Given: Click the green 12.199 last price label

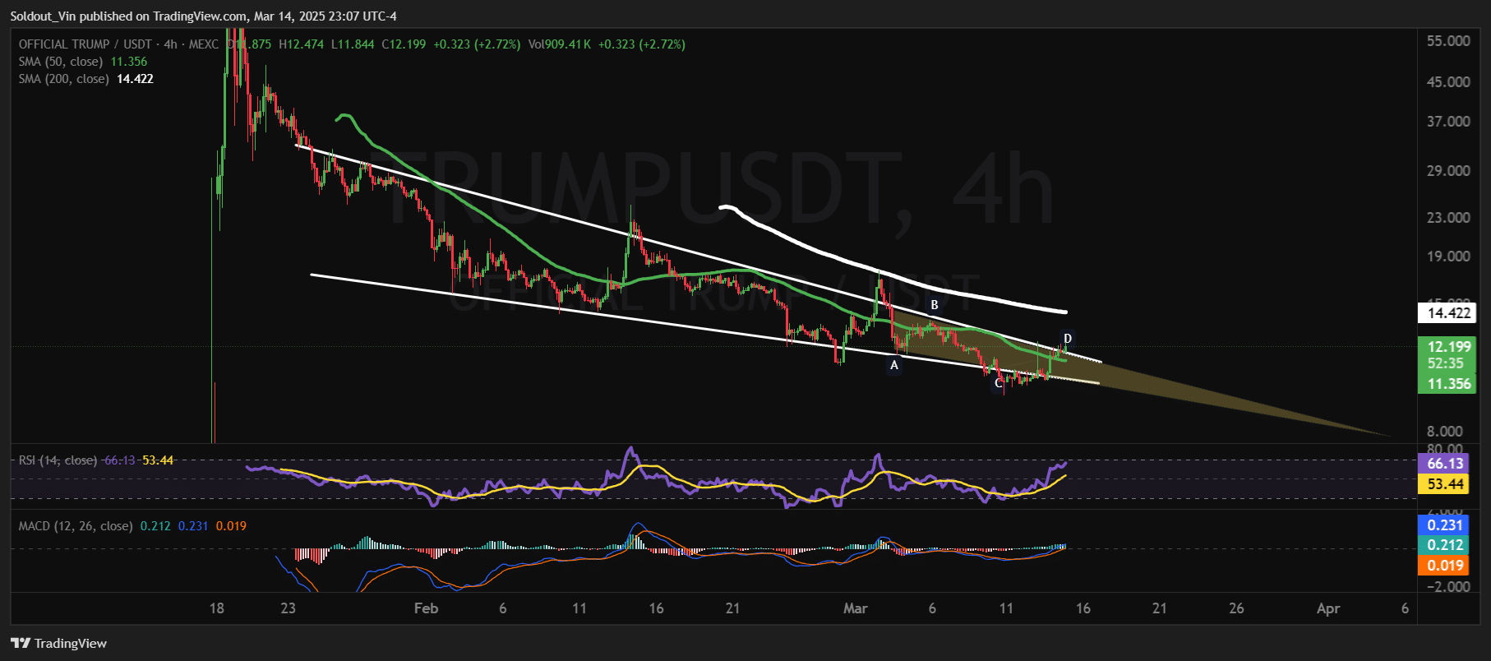Looking at the screenshot, I should (x=1447, y=347).
